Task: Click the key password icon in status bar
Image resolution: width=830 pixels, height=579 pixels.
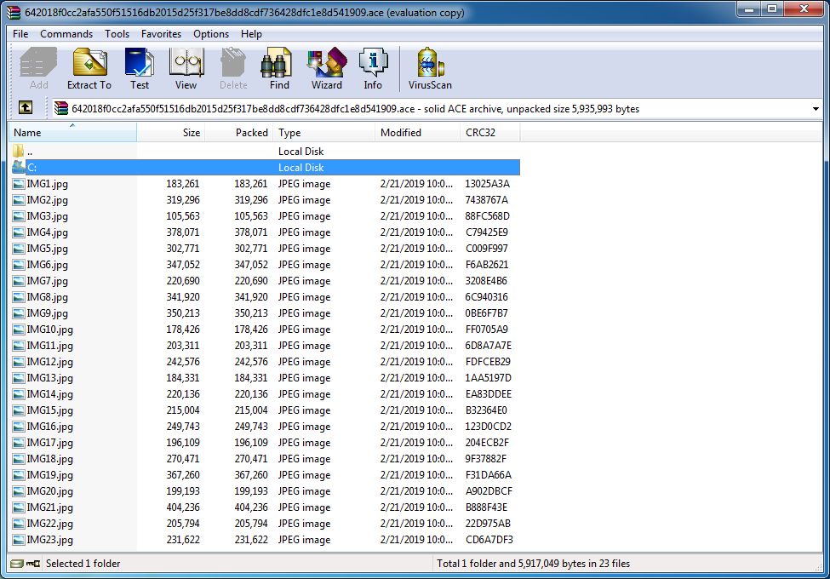Action: 33,564
